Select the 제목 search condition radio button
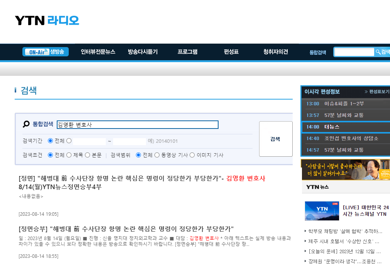The image size is (390, 264). 69,155
